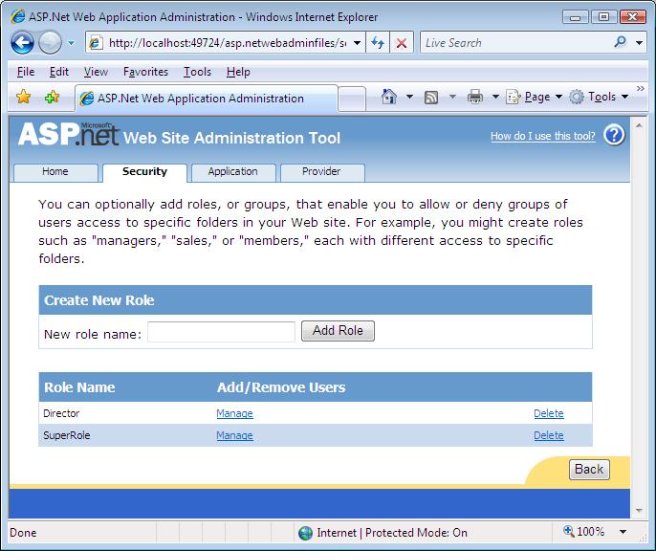Screen dimensions: 656x551
Task: Click the Refresh page icon
Action: tap(378, 42)
